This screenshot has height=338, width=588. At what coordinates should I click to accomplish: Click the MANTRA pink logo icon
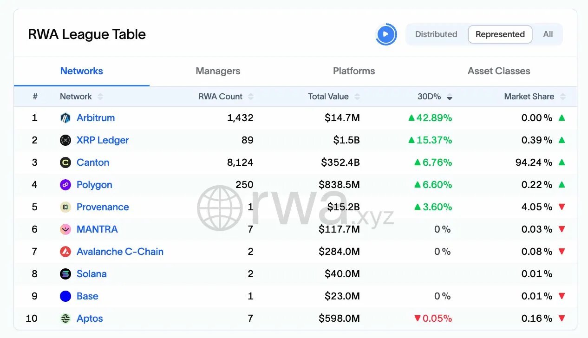tap(65, 229)
